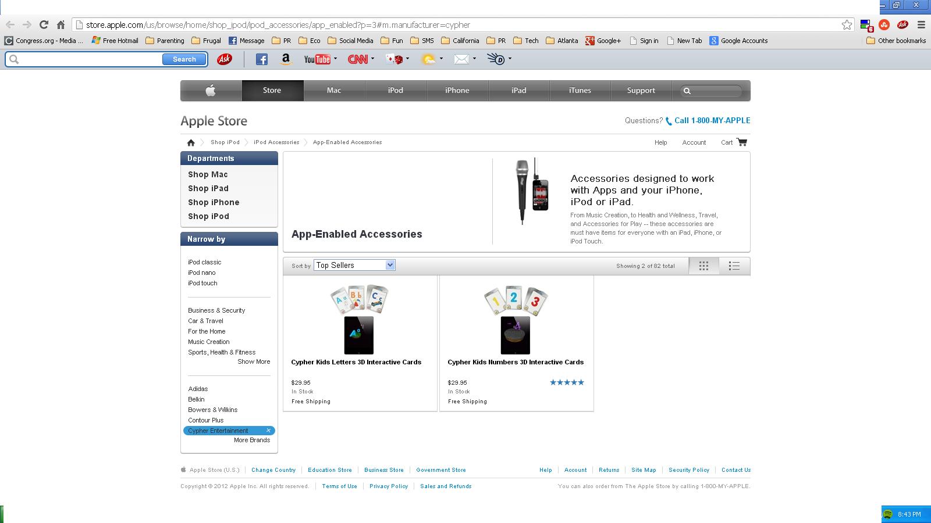The height and width of the screenshot is (523, 931).
Task: Switch to grid view layout
Action: pyautogui.click(x=703, y=266)
